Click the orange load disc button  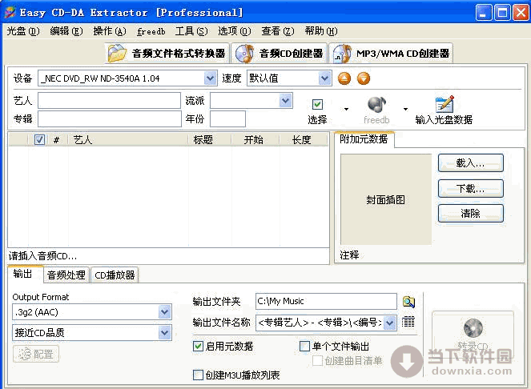click(x=364, y=78)
